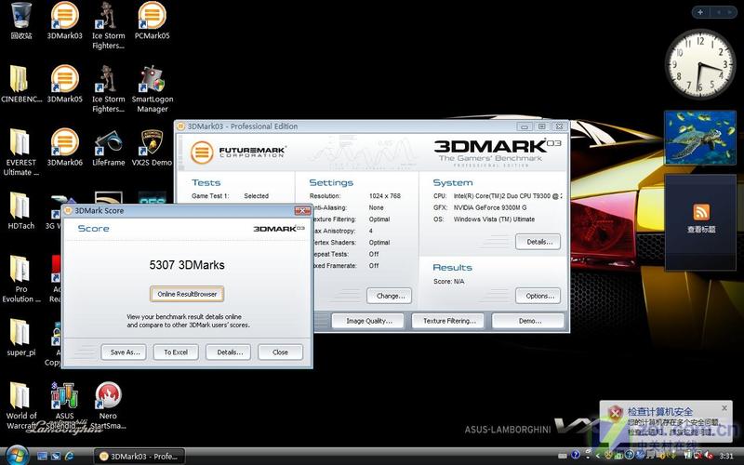Click the sidebar add gadget plus button

[x=700, y=12]
